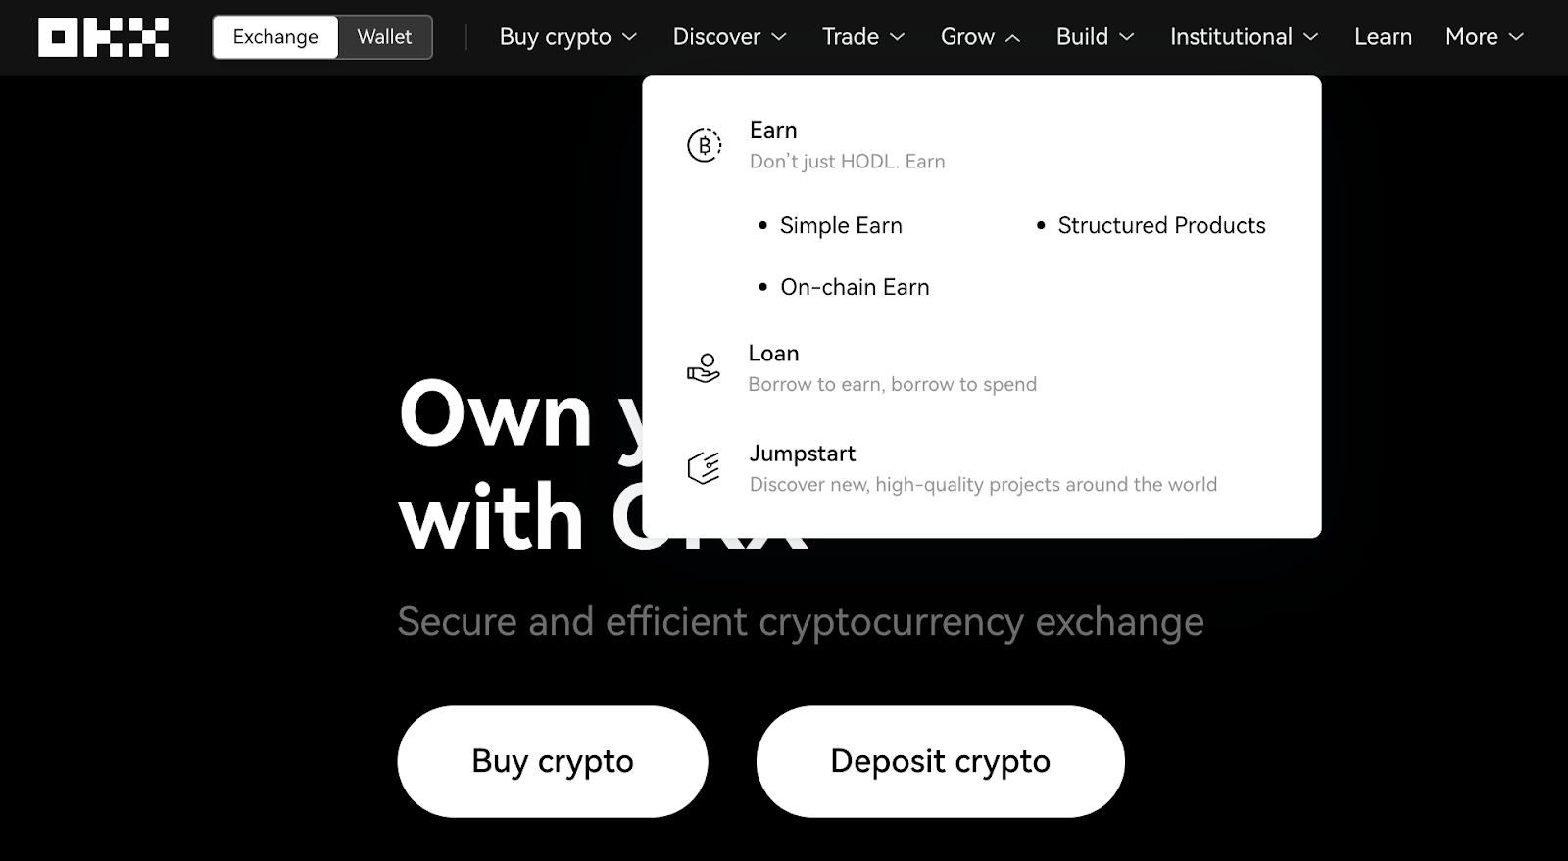Click the Jumpstart icon
Viewport: 1568px width, 861px height.
pos(704,468)
